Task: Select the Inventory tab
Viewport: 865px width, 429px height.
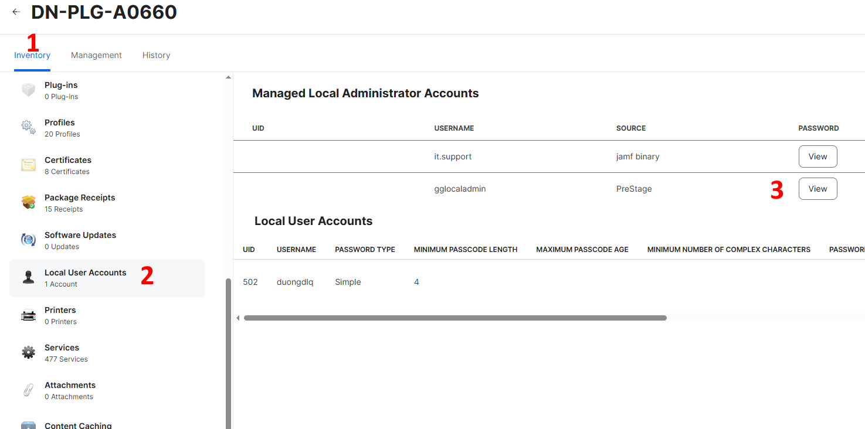Action: (x=32, y=55)
